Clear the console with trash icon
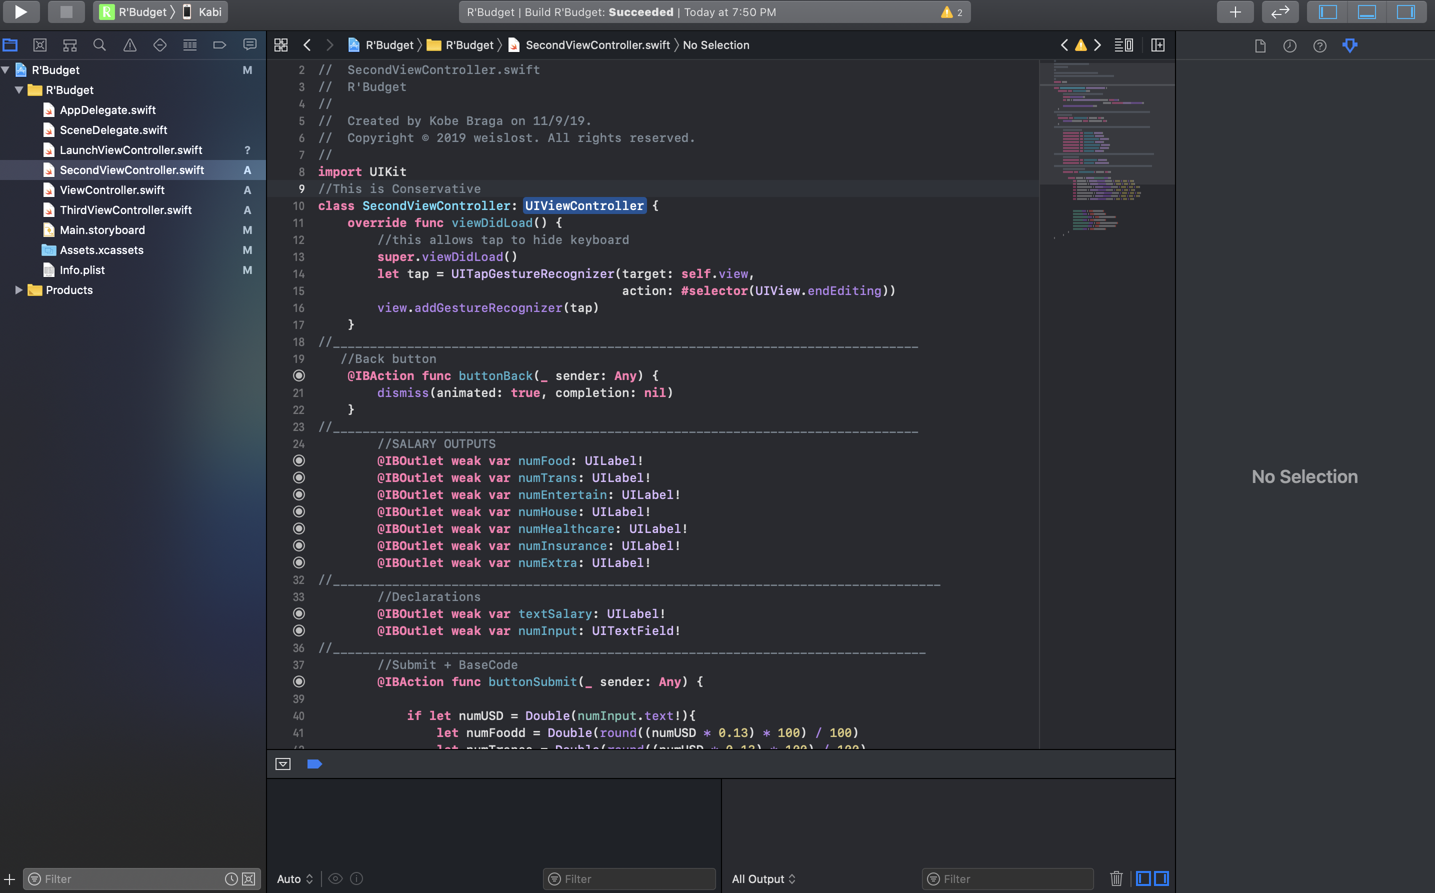 [x=1115, y=878]
